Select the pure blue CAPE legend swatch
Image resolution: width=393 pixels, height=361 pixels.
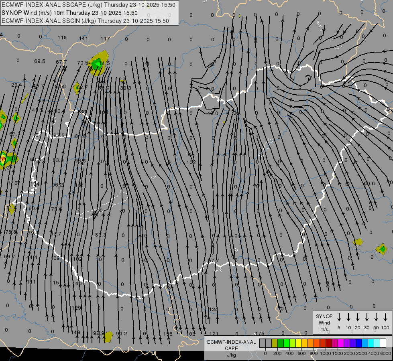pyautogui.click(x=358, y=343)
